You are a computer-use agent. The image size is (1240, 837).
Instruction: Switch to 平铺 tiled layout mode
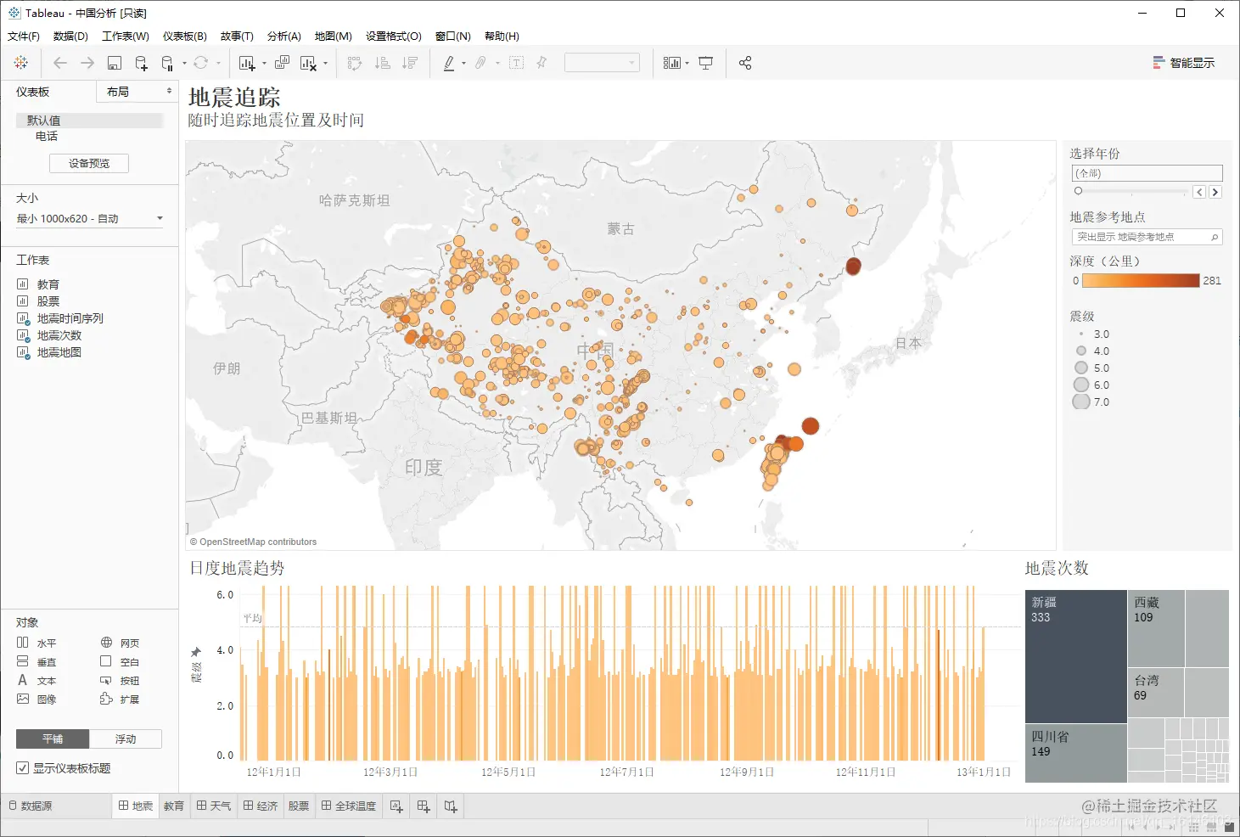coord(53,739)
